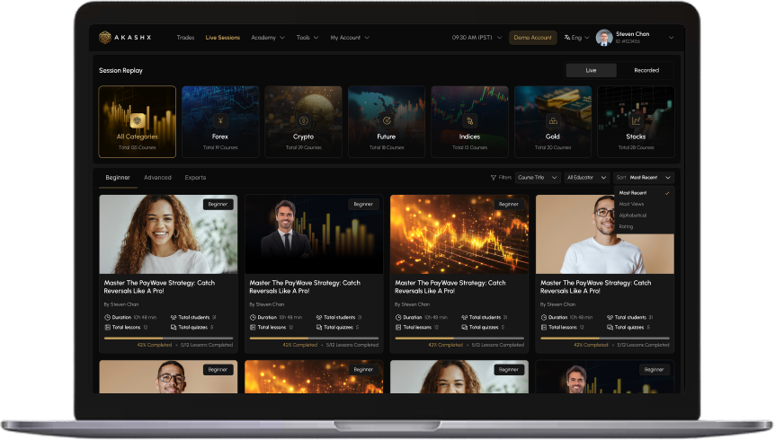Select the Gold bars category icon

point(552,120)
